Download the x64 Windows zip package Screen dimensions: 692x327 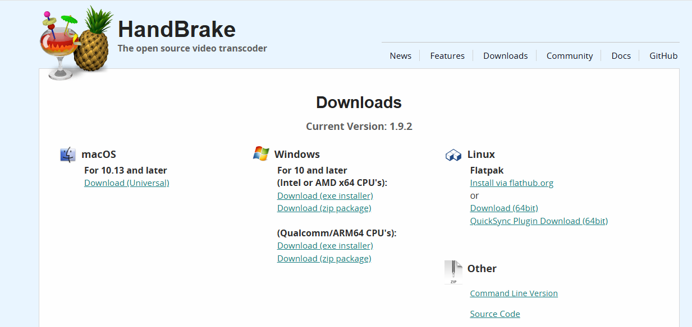coord(324,208)
